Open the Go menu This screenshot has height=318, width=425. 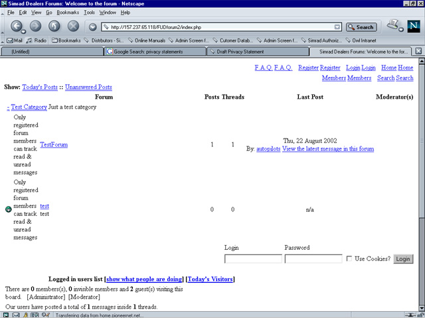click(x=48, y=13)
